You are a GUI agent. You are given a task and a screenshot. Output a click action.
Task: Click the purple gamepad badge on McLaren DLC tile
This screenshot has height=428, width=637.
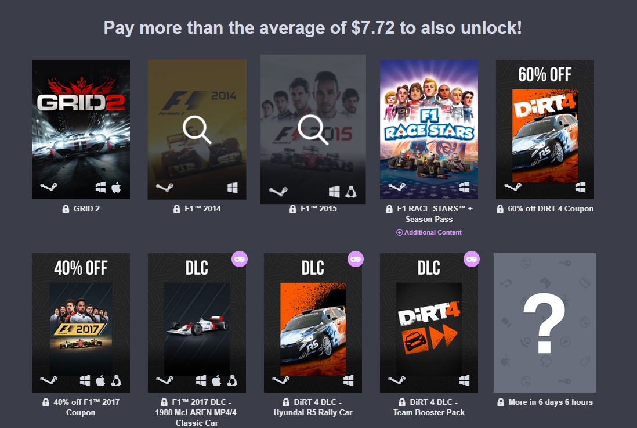click(x=239, y=259)
